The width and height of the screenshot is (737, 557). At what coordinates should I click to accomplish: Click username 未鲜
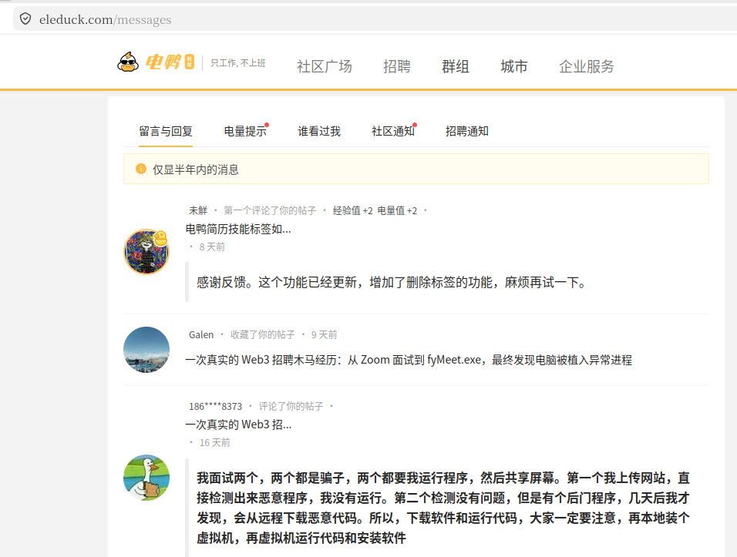(x=198, y=210)
